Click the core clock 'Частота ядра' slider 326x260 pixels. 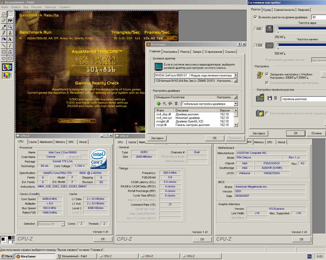coord(302,29)
